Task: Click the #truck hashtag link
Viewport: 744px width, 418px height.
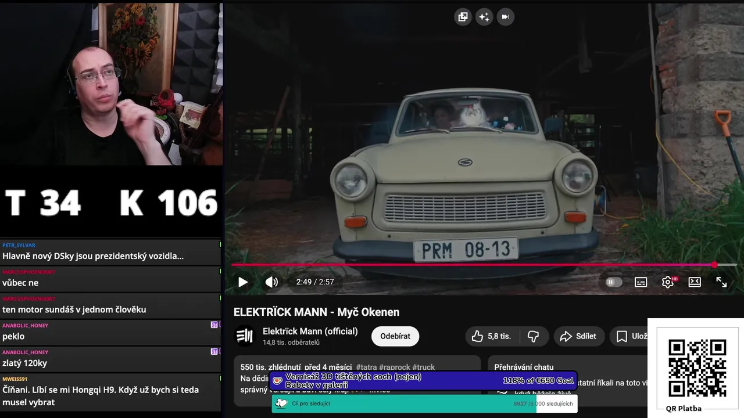Action: point(423,367)
